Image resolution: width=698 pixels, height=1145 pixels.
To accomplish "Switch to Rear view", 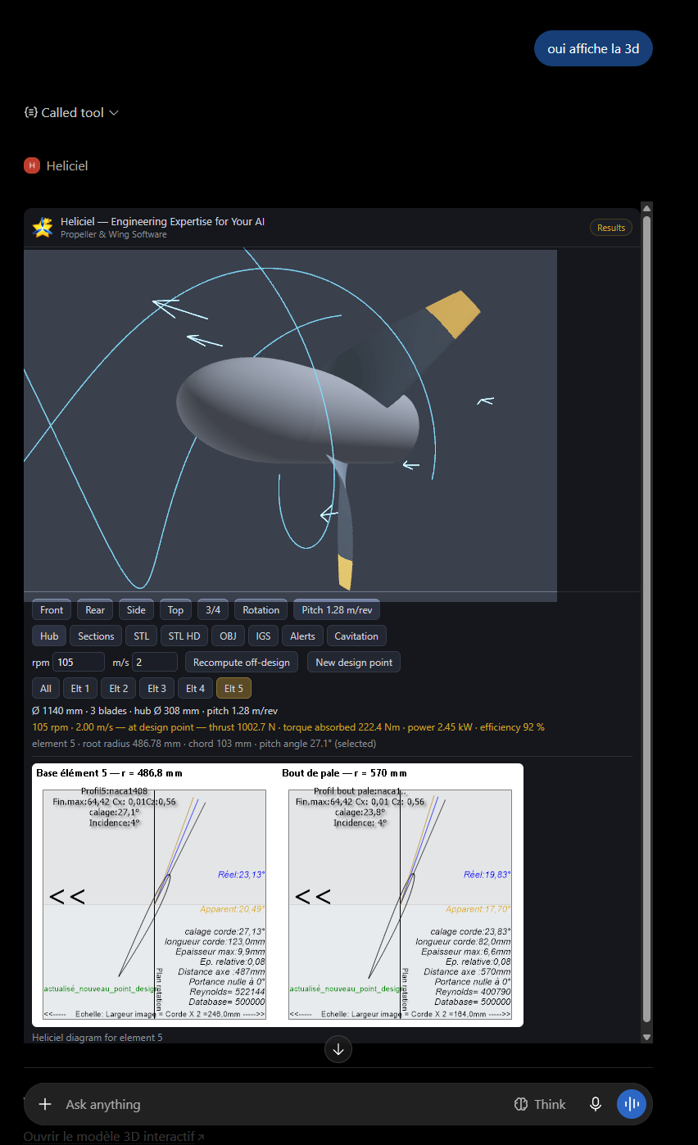I will (95, 610).
